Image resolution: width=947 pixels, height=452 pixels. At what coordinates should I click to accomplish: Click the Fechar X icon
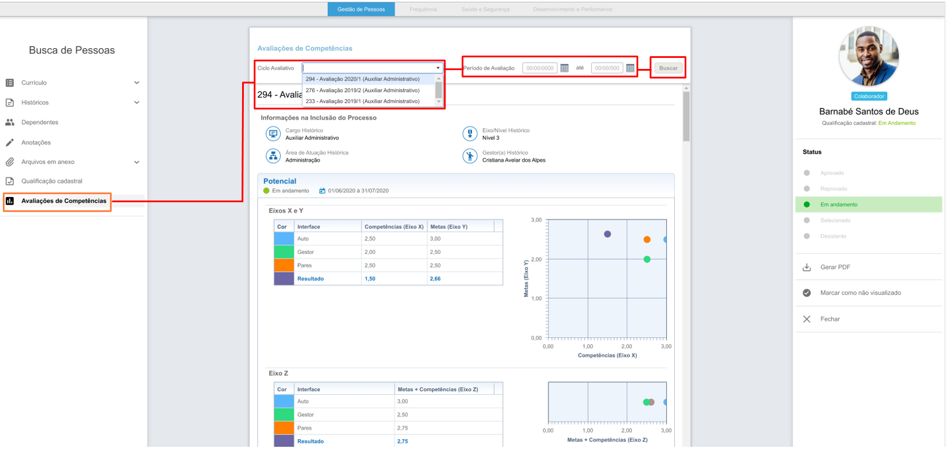[x=807, y=319]
